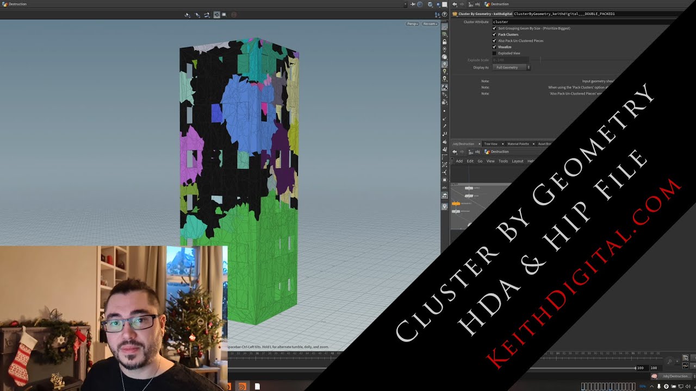Open the Layout menu in network editor
Screen dimensions: 696x391
[518, 161]
